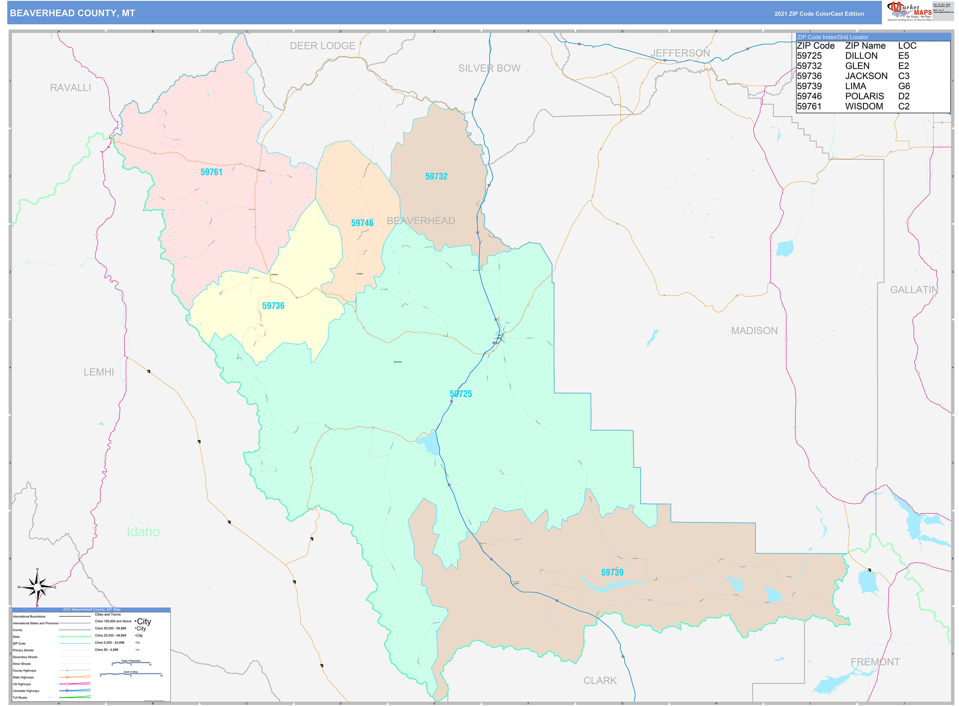Click the 'G6' grid location in the table
Image resolution: width=959 pixels, height=706 pixels.
click(x=904, y=86)
